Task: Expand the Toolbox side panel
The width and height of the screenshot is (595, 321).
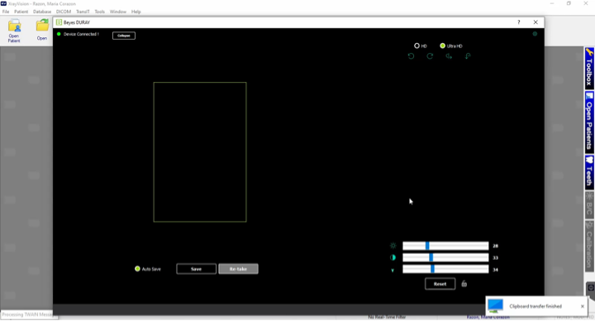Action: [589, 68]
